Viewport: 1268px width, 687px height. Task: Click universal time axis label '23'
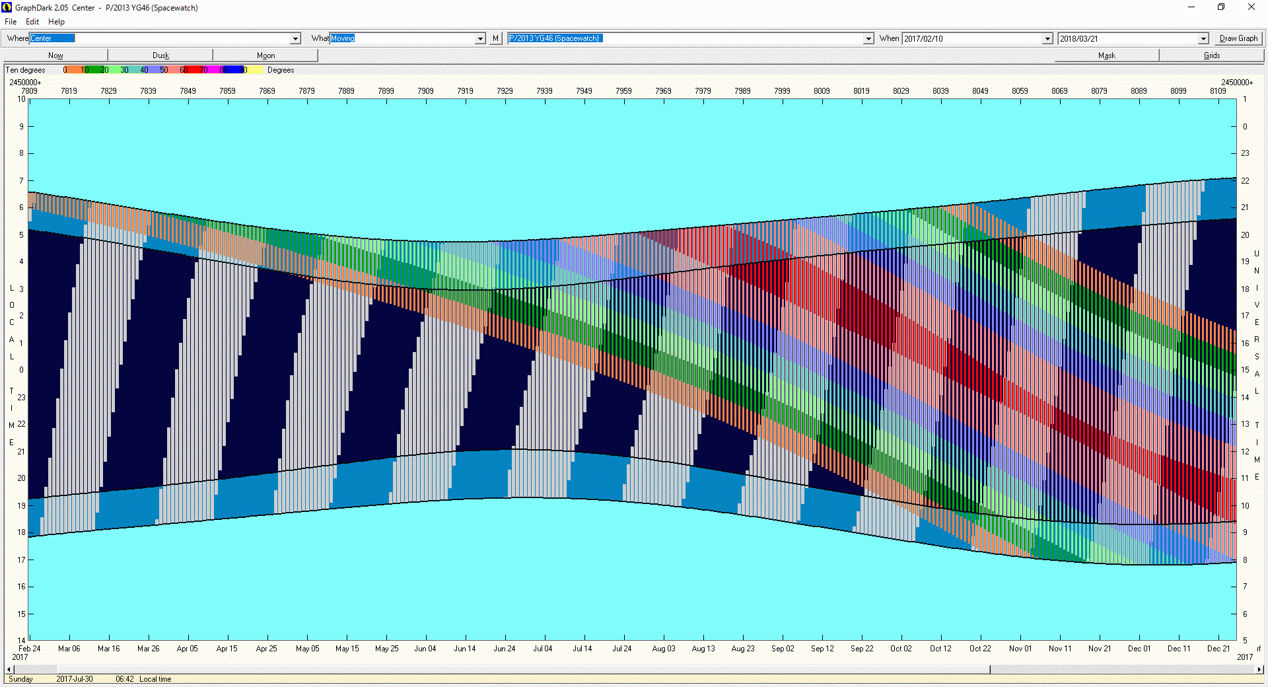(x=1245, y=153)
